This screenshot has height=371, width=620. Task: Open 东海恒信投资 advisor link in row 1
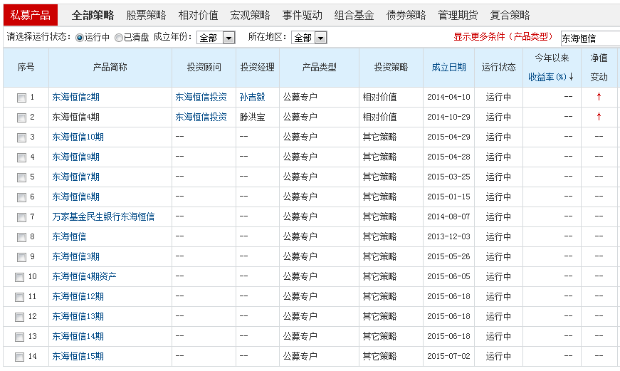[201, 97]
